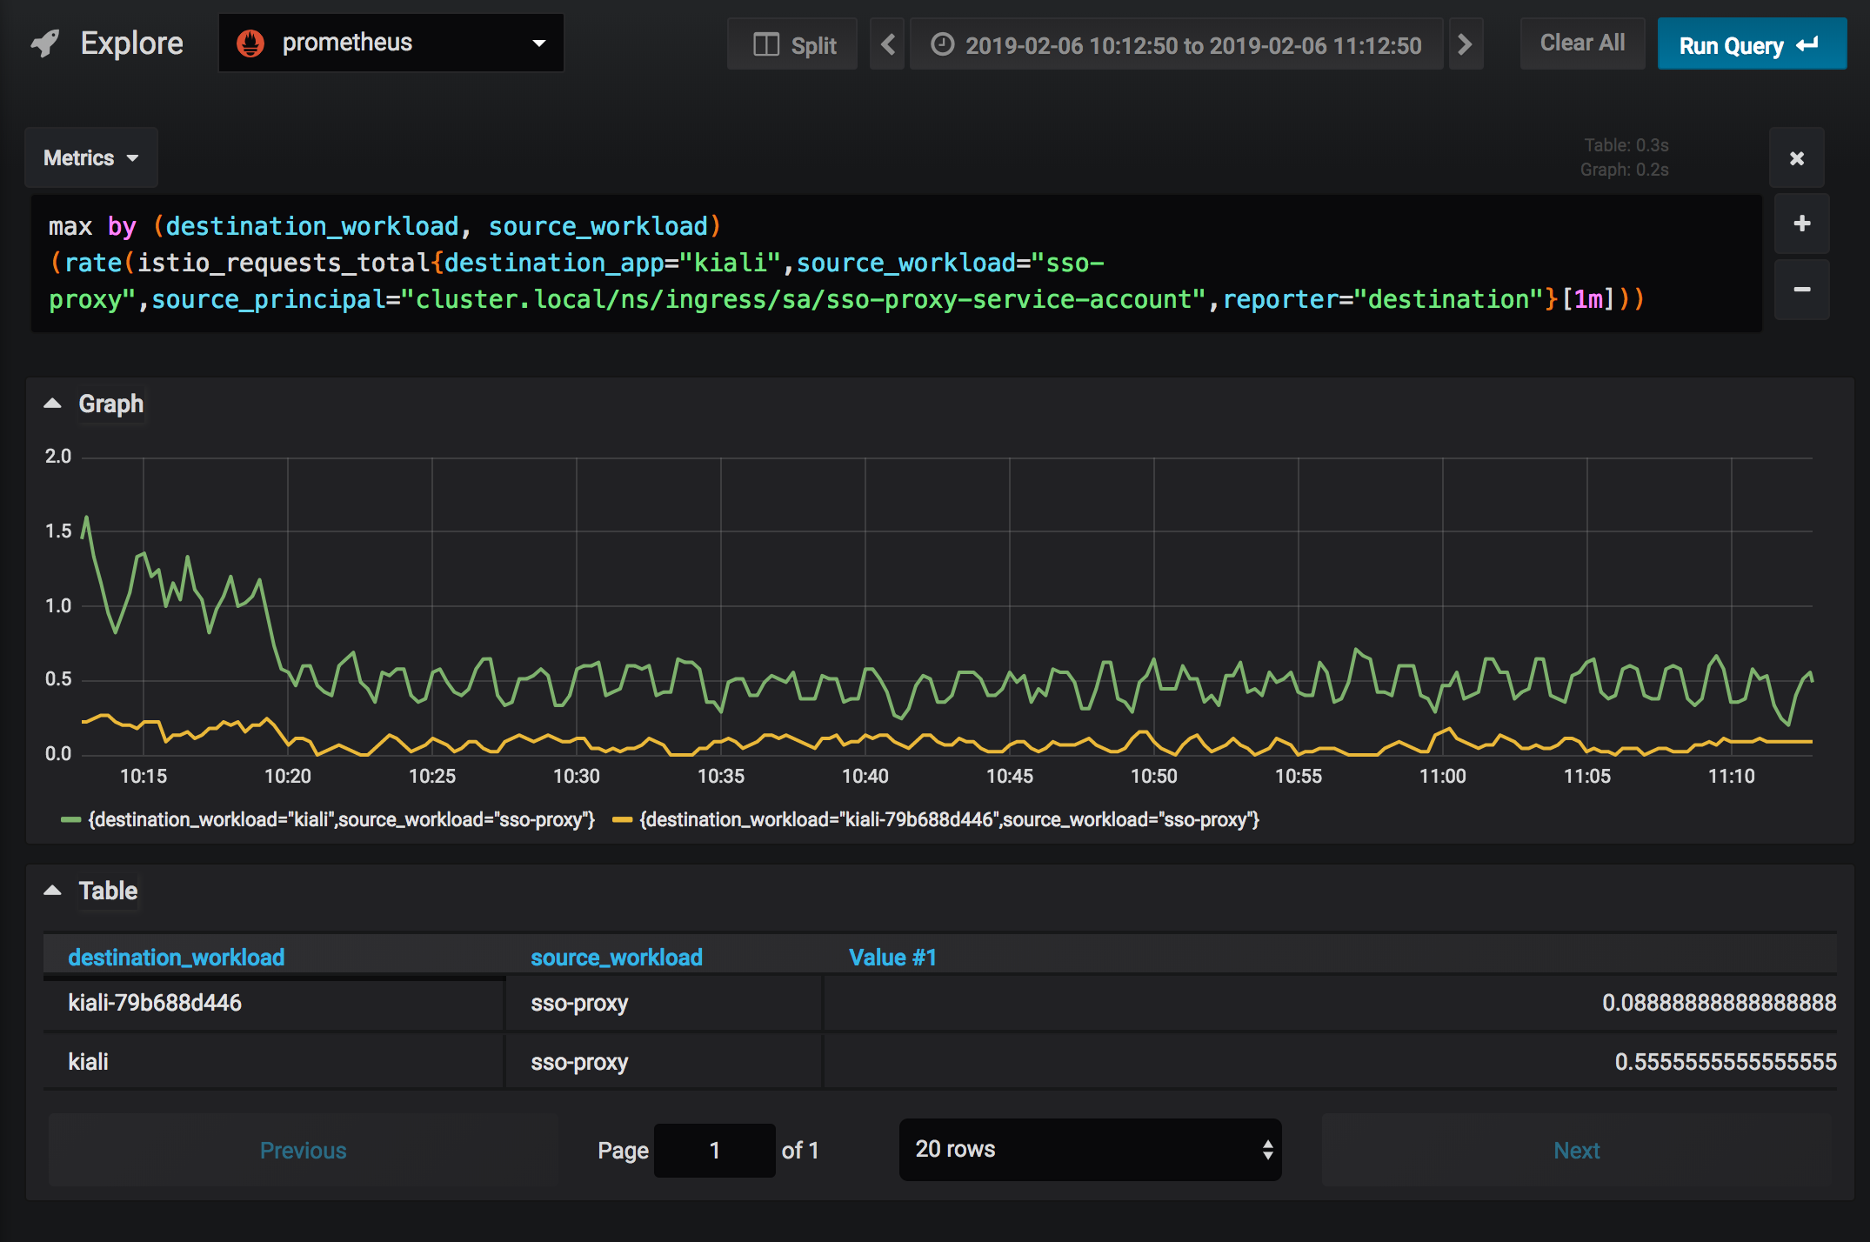The image size is (1870, 1242).
Task: Remove query with the X button
Action: 1797,158
